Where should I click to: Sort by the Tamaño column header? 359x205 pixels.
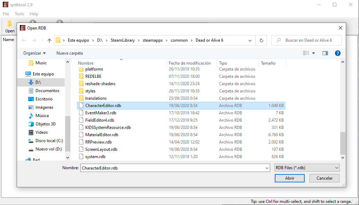point(272,63)
